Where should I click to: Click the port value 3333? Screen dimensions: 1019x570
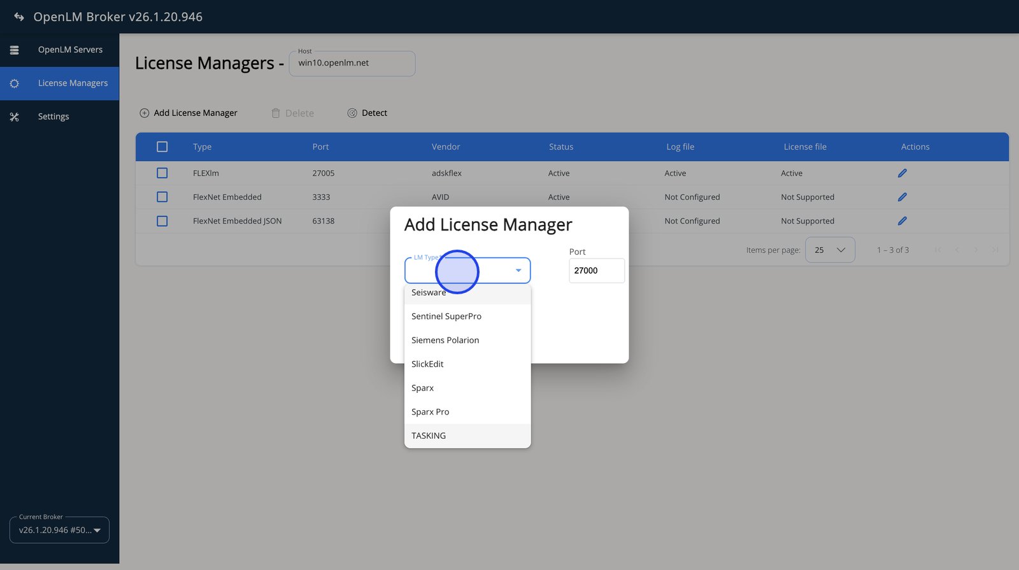(x=321, y=197)
